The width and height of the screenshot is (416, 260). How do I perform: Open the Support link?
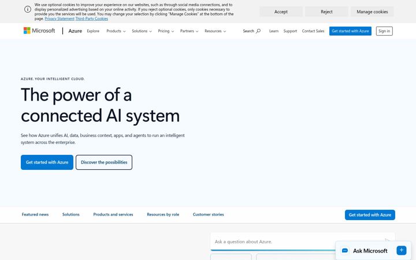pos(290,31)
